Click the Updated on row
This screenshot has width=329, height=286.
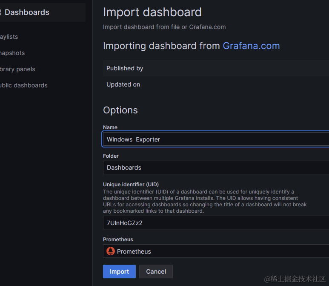216,84
